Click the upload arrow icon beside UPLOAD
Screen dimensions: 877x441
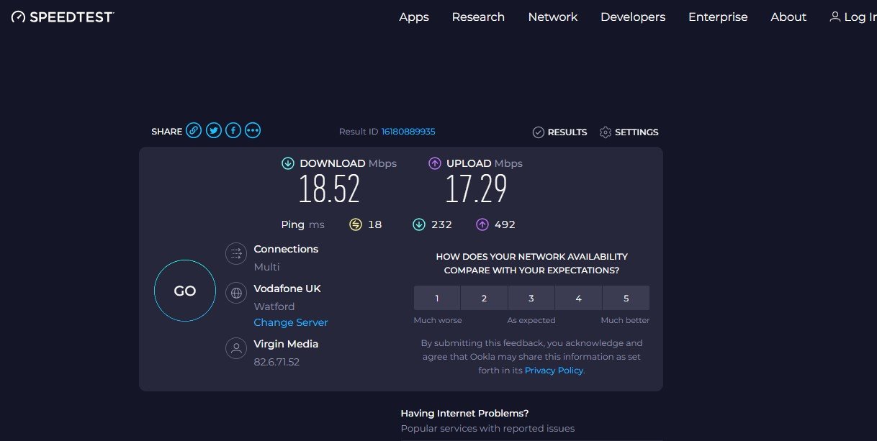click(x=435, y=163)
